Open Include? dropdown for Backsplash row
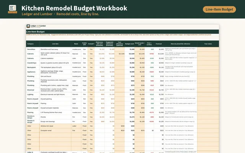The image size is (245, 153). pos(91,67)
